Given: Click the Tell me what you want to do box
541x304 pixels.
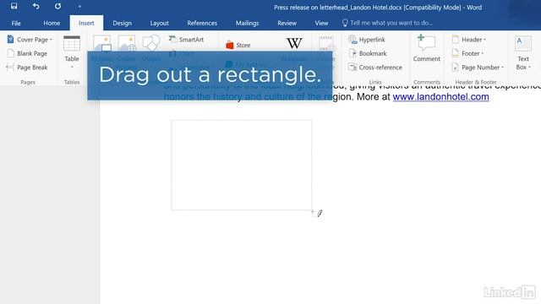Looking at the screenshot, I should [x=387, y=23].
